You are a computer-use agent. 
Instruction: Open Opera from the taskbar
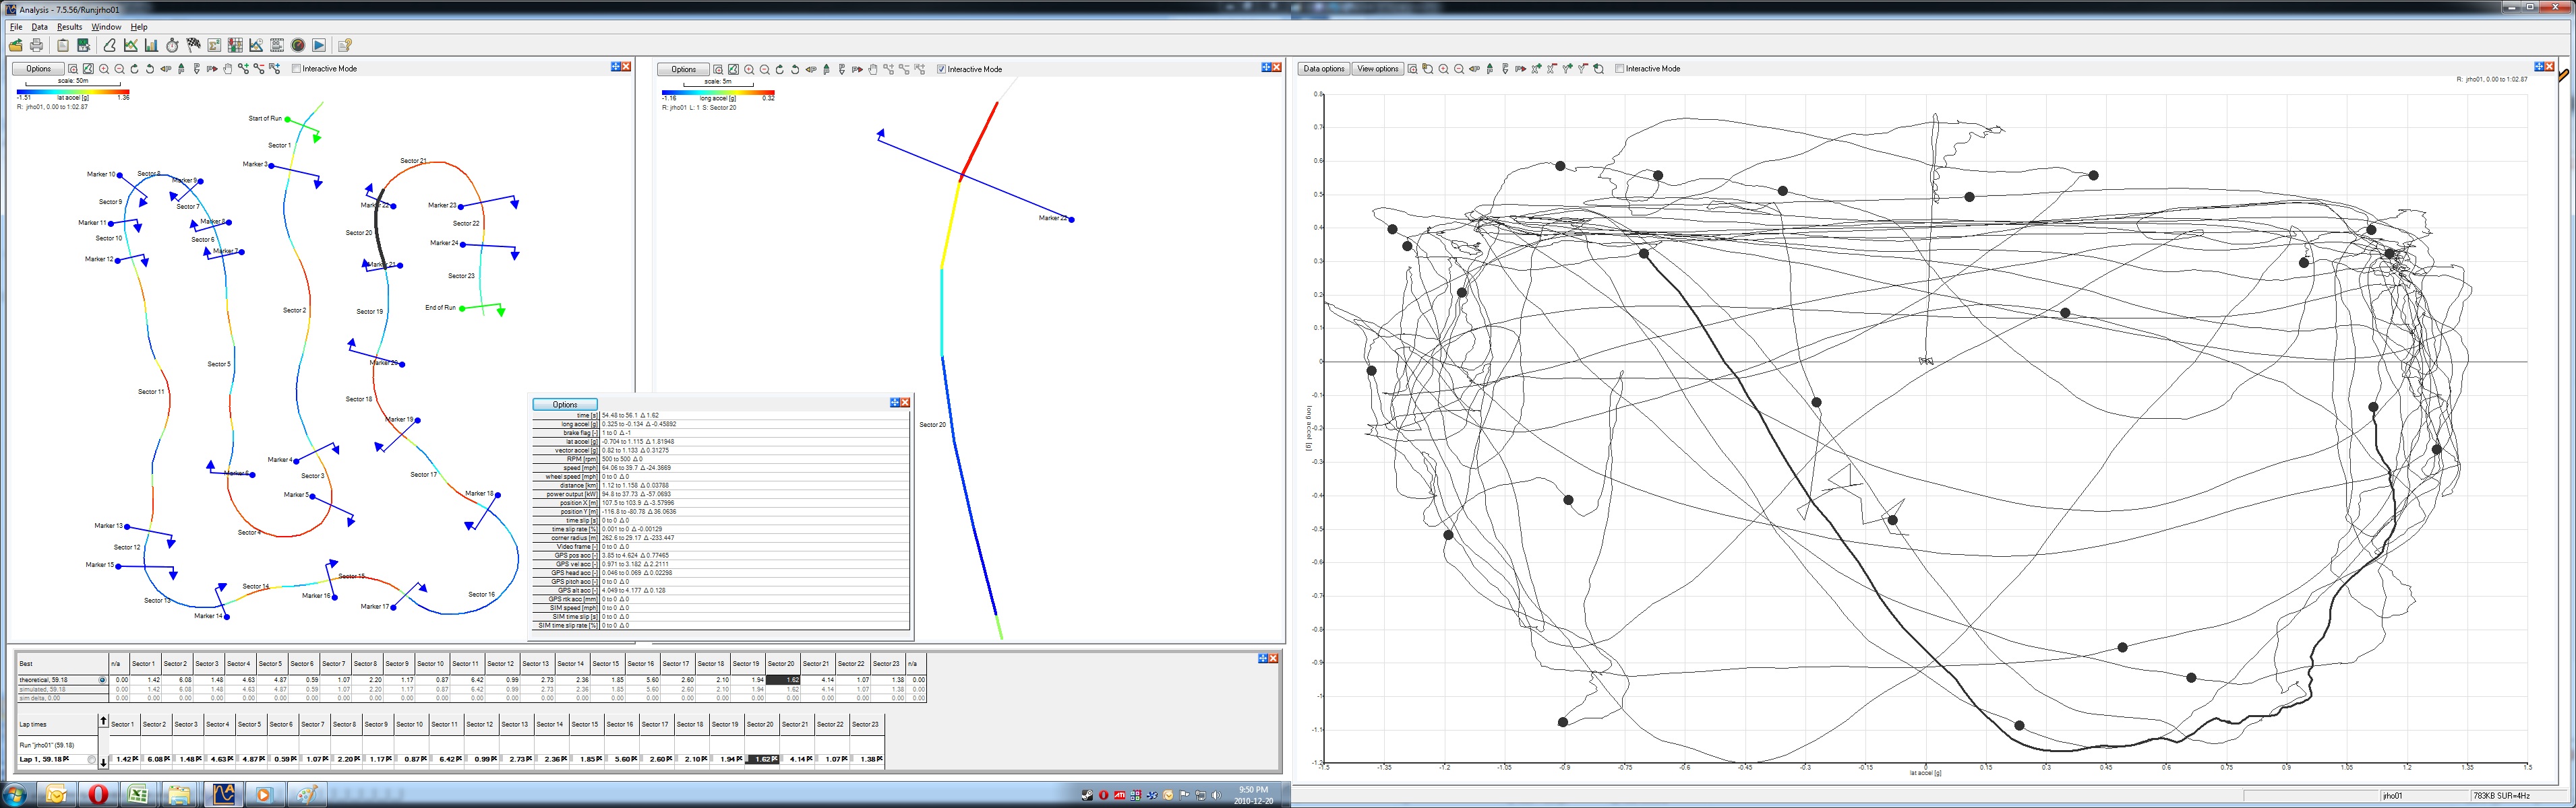click(x=98, y=795)
